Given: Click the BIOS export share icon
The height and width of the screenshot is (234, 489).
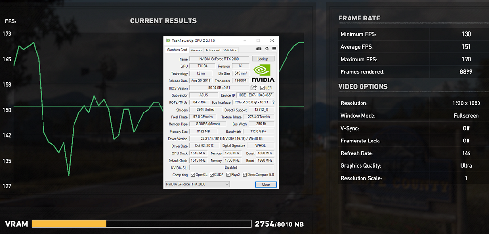Looking at the screenshot, I should pos(254,88).
